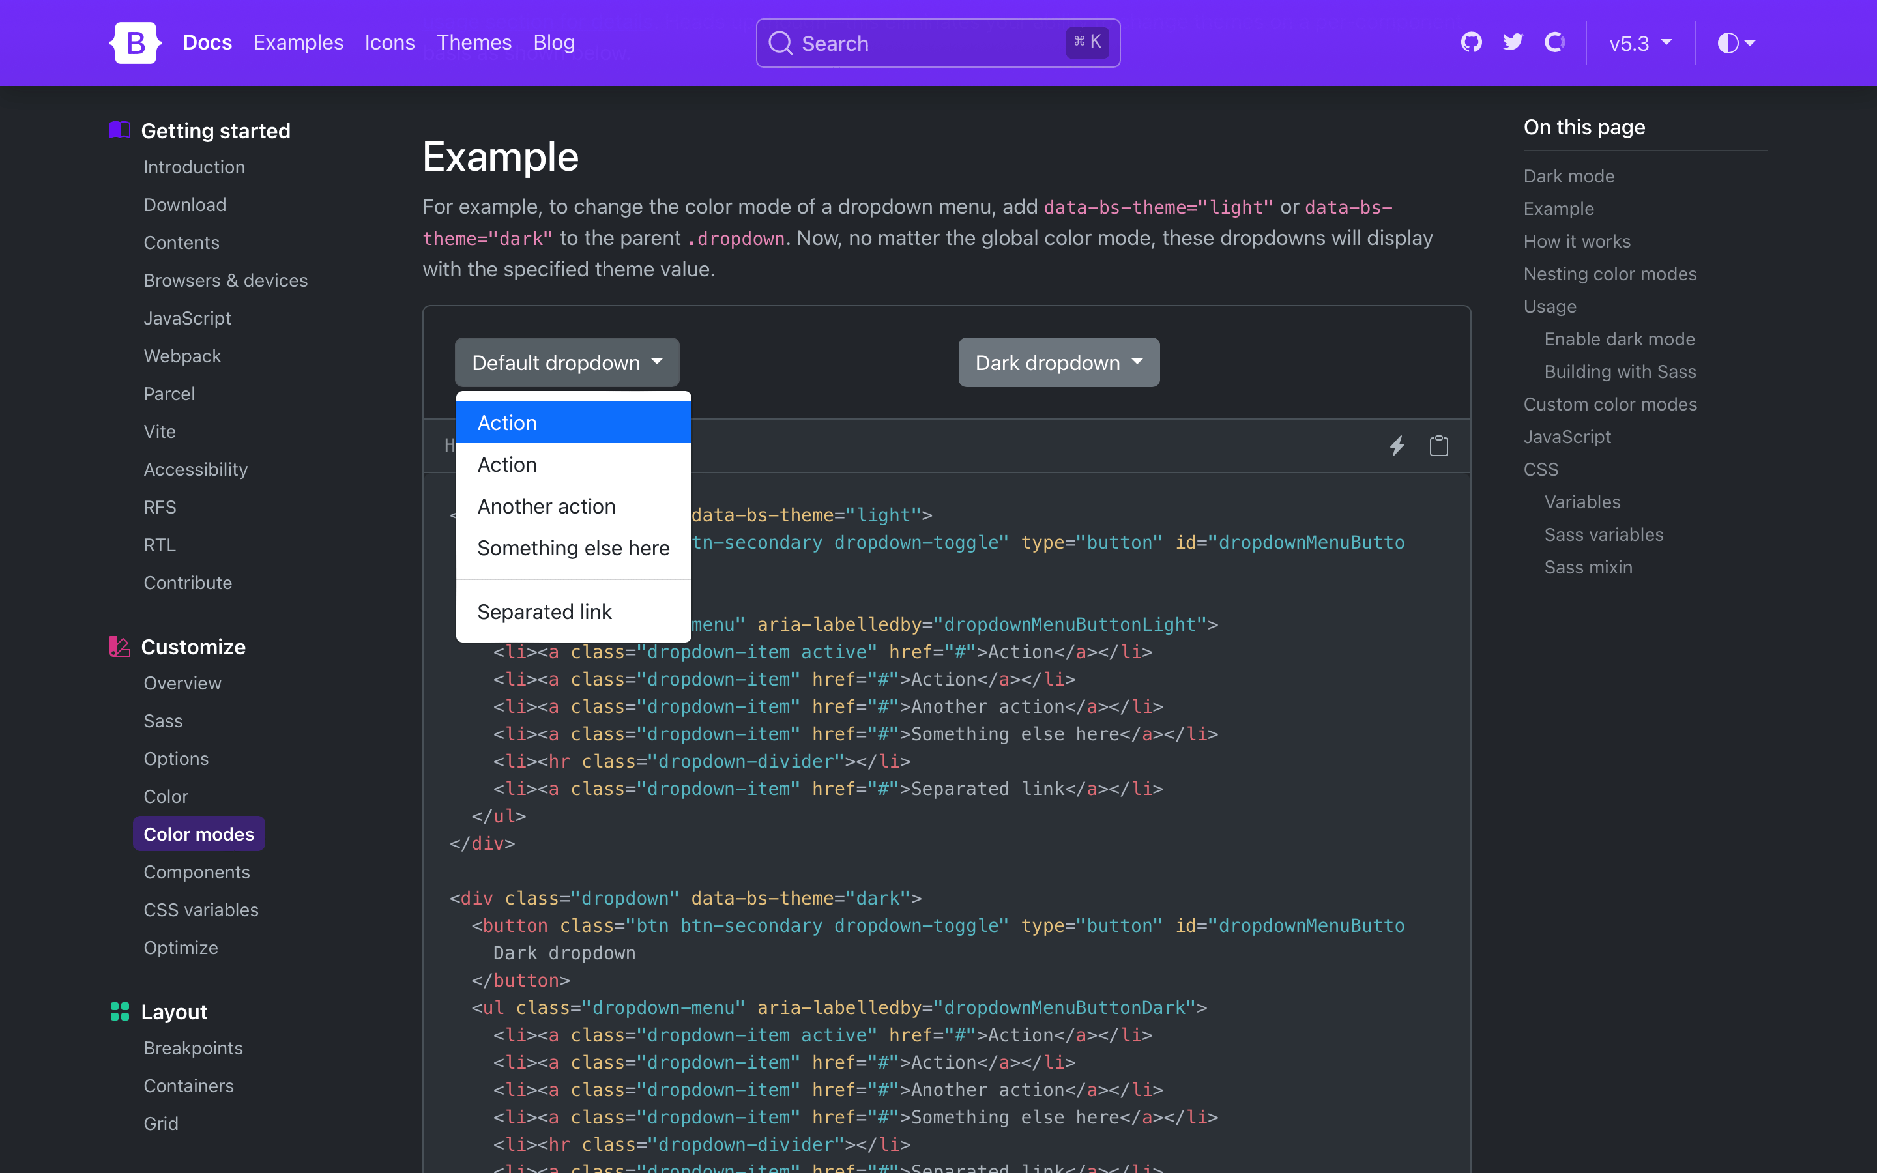1877x1173 pixels.
Task: Click the Search input field
Action: coord(938,42)
